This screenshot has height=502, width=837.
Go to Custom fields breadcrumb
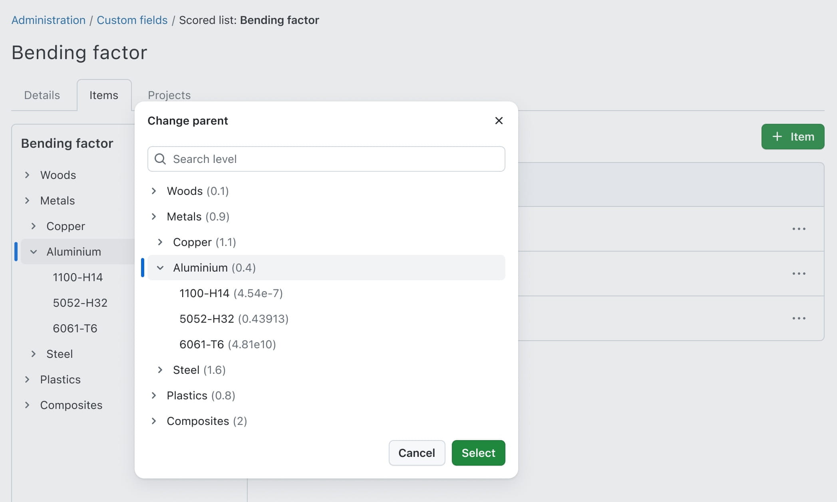[132, 20]
